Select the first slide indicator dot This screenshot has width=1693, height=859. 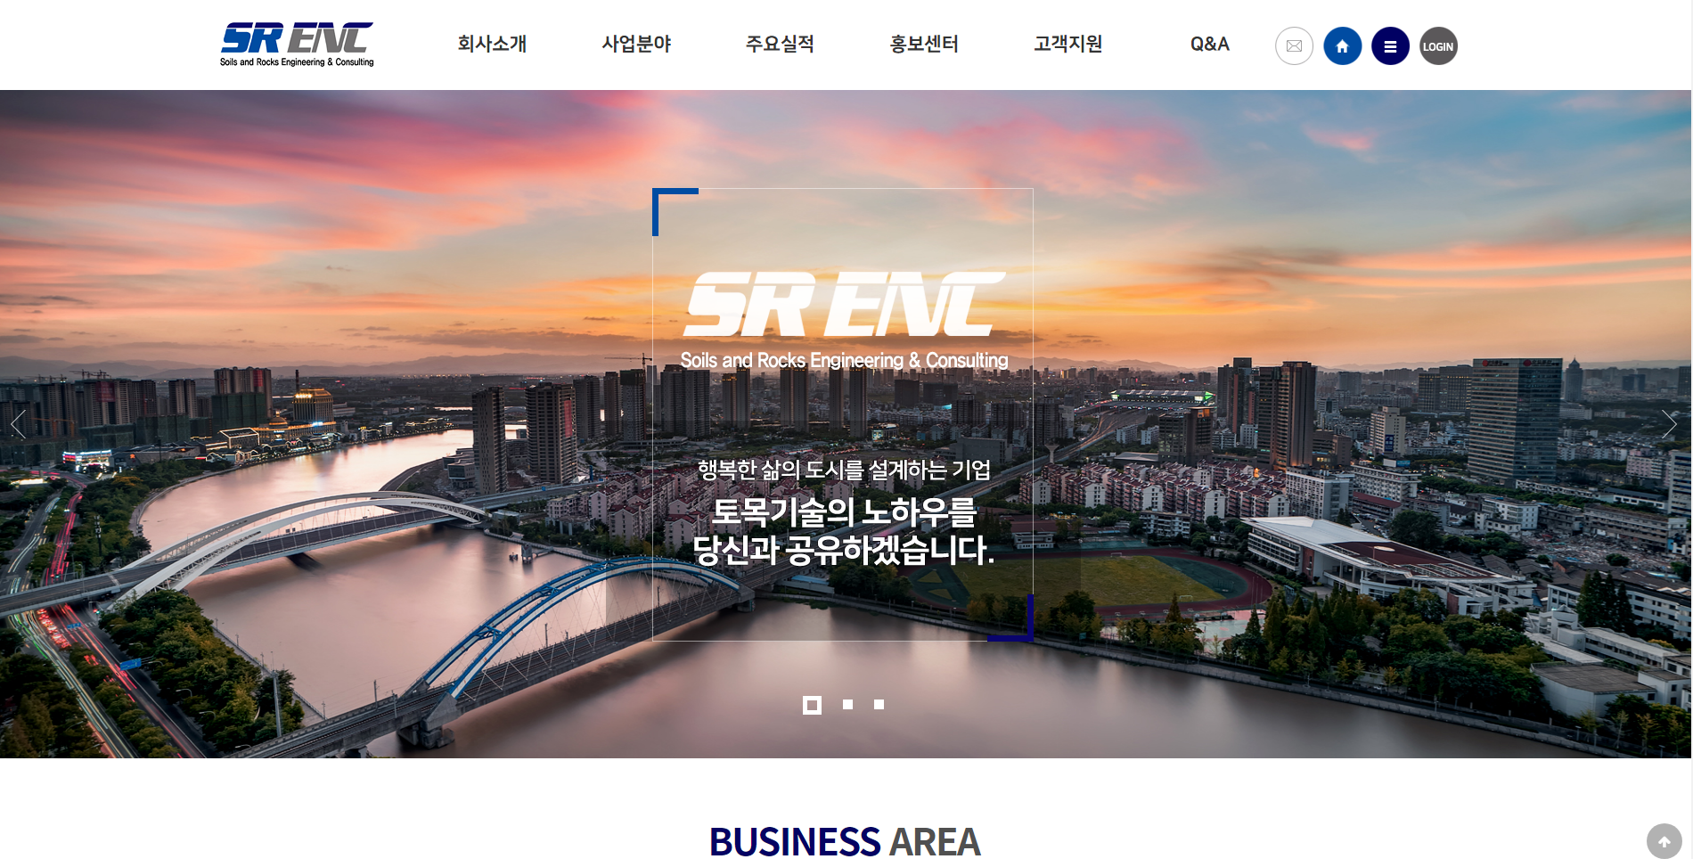click(812, 705)
